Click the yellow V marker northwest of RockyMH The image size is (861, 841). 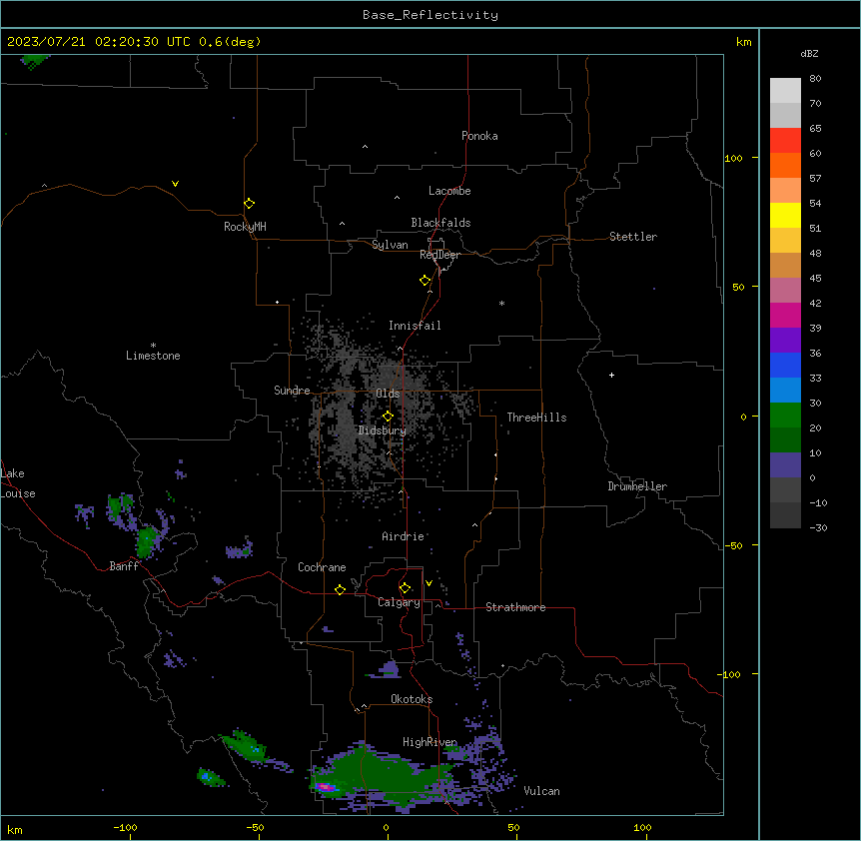click(x=175, y=184)
